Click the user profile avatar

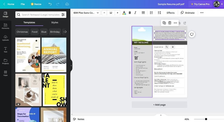[216, 4]
